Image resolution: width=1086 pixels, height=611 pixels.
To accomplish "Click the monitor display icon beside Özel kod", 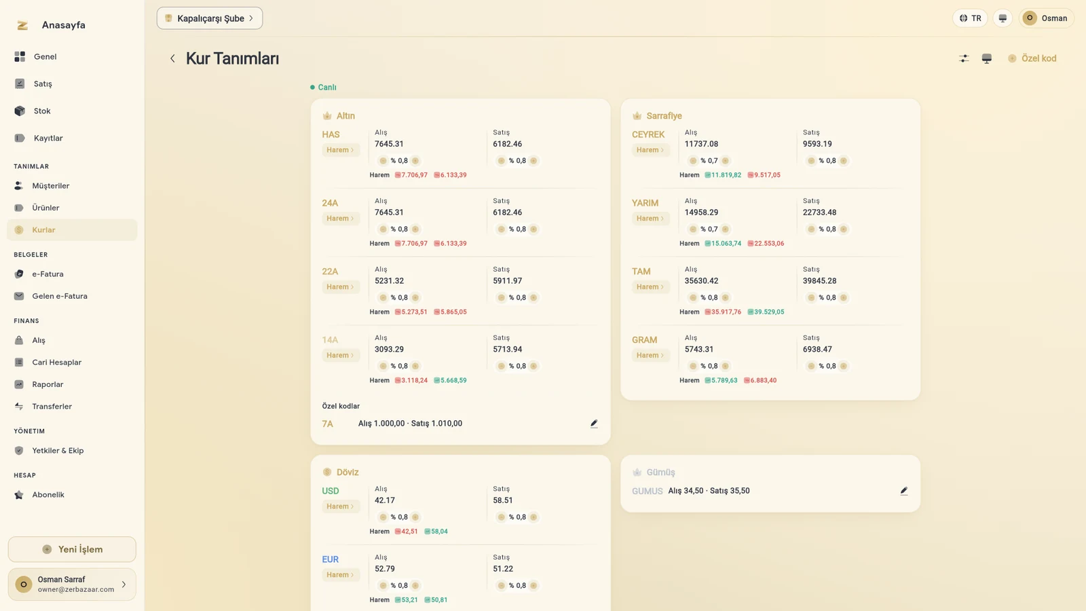I will [987, 58].
